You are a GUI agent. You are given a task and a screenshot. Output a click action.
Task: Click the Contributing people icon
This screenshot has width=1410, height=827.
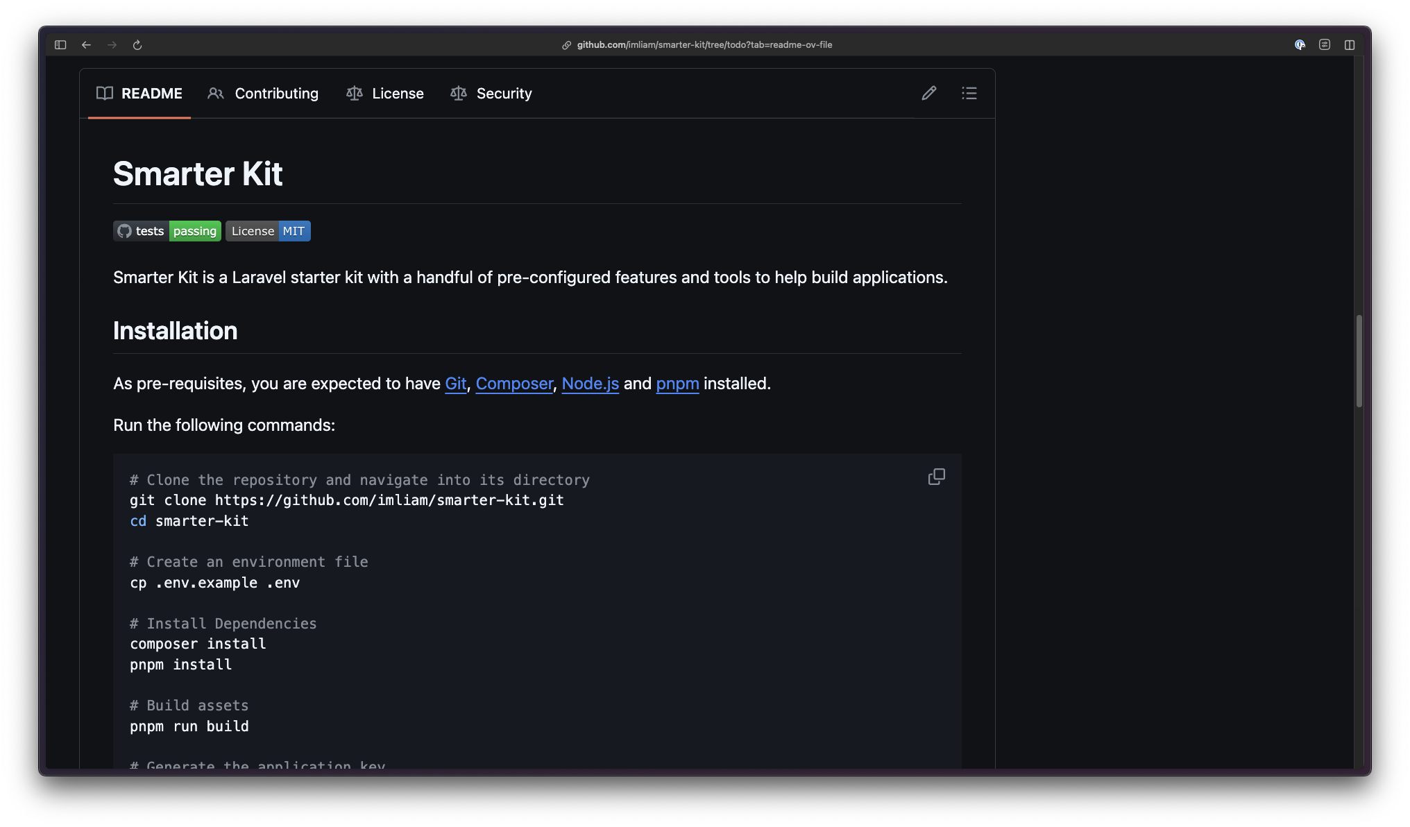216,93
